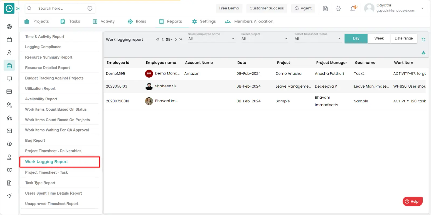The height and width of the screenshot is (215, 431).
Task: Switch to the Projects tab
Action: coord(37,21)
